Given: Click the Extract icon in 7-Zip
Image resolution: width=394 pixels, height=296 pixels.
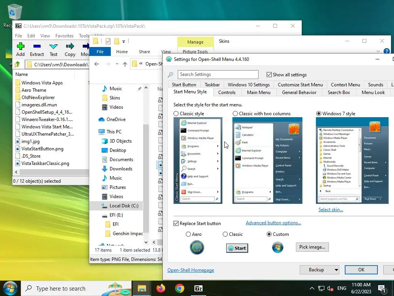Looking at the screenshot, I should (37, 46).
